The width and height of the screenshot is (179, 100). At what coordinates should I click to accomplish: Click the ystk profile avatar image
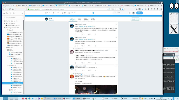pos(46,19)
